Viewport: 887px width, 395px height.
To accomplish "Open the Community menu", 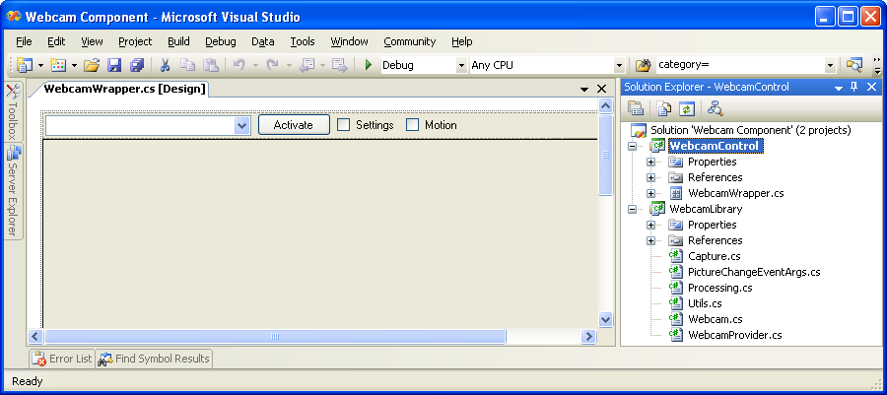I will point(410,41).
